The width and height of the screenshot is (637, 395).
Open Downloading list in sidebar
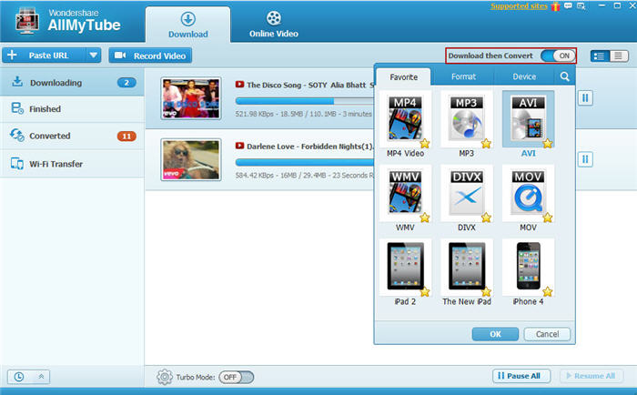72,83
